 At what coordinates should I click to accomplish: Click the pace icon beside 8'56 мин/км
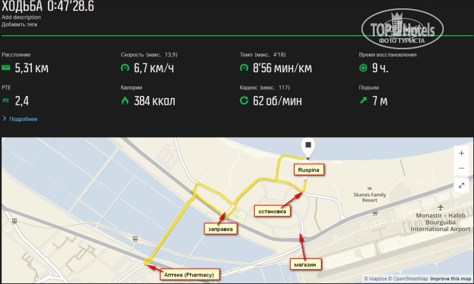click(243, 67)
